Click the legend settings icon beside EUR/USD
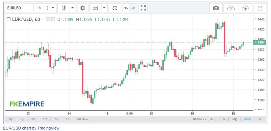Viewport: 271px width, 131px height. pos(48,20)
